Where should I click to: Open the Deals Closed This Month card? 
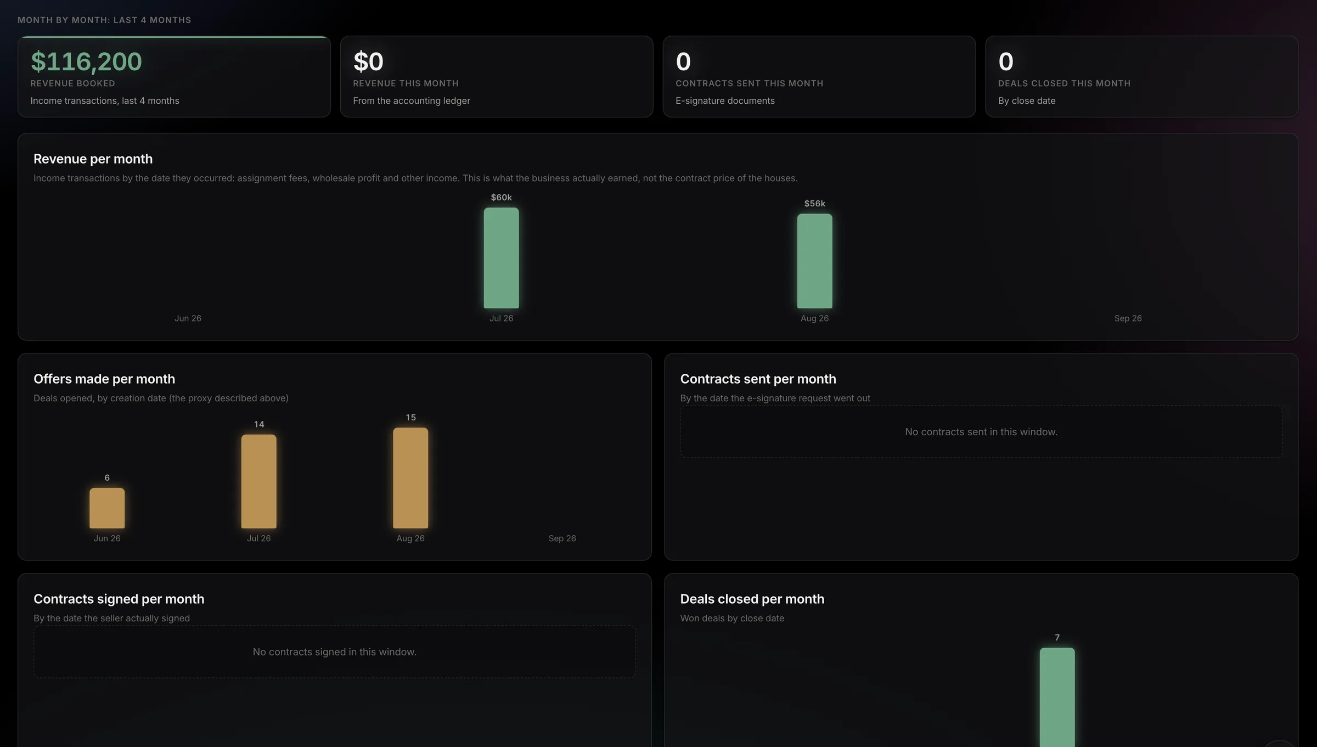pos(1142,77)
